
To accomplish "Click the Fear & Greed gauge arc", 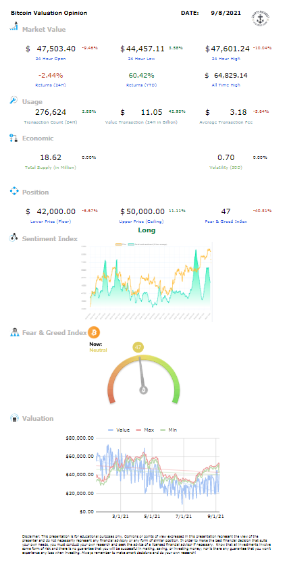I will pyautogui.click(x=144, y=378).
